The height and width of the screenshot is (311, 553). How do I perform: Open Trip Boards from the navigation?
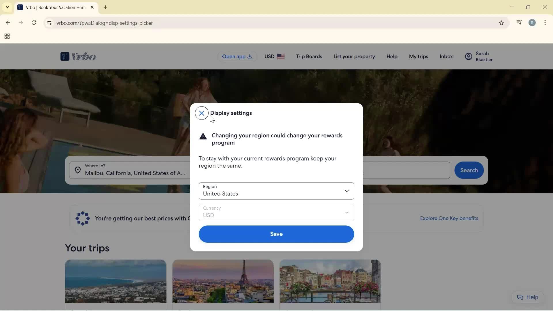point(309,56)
